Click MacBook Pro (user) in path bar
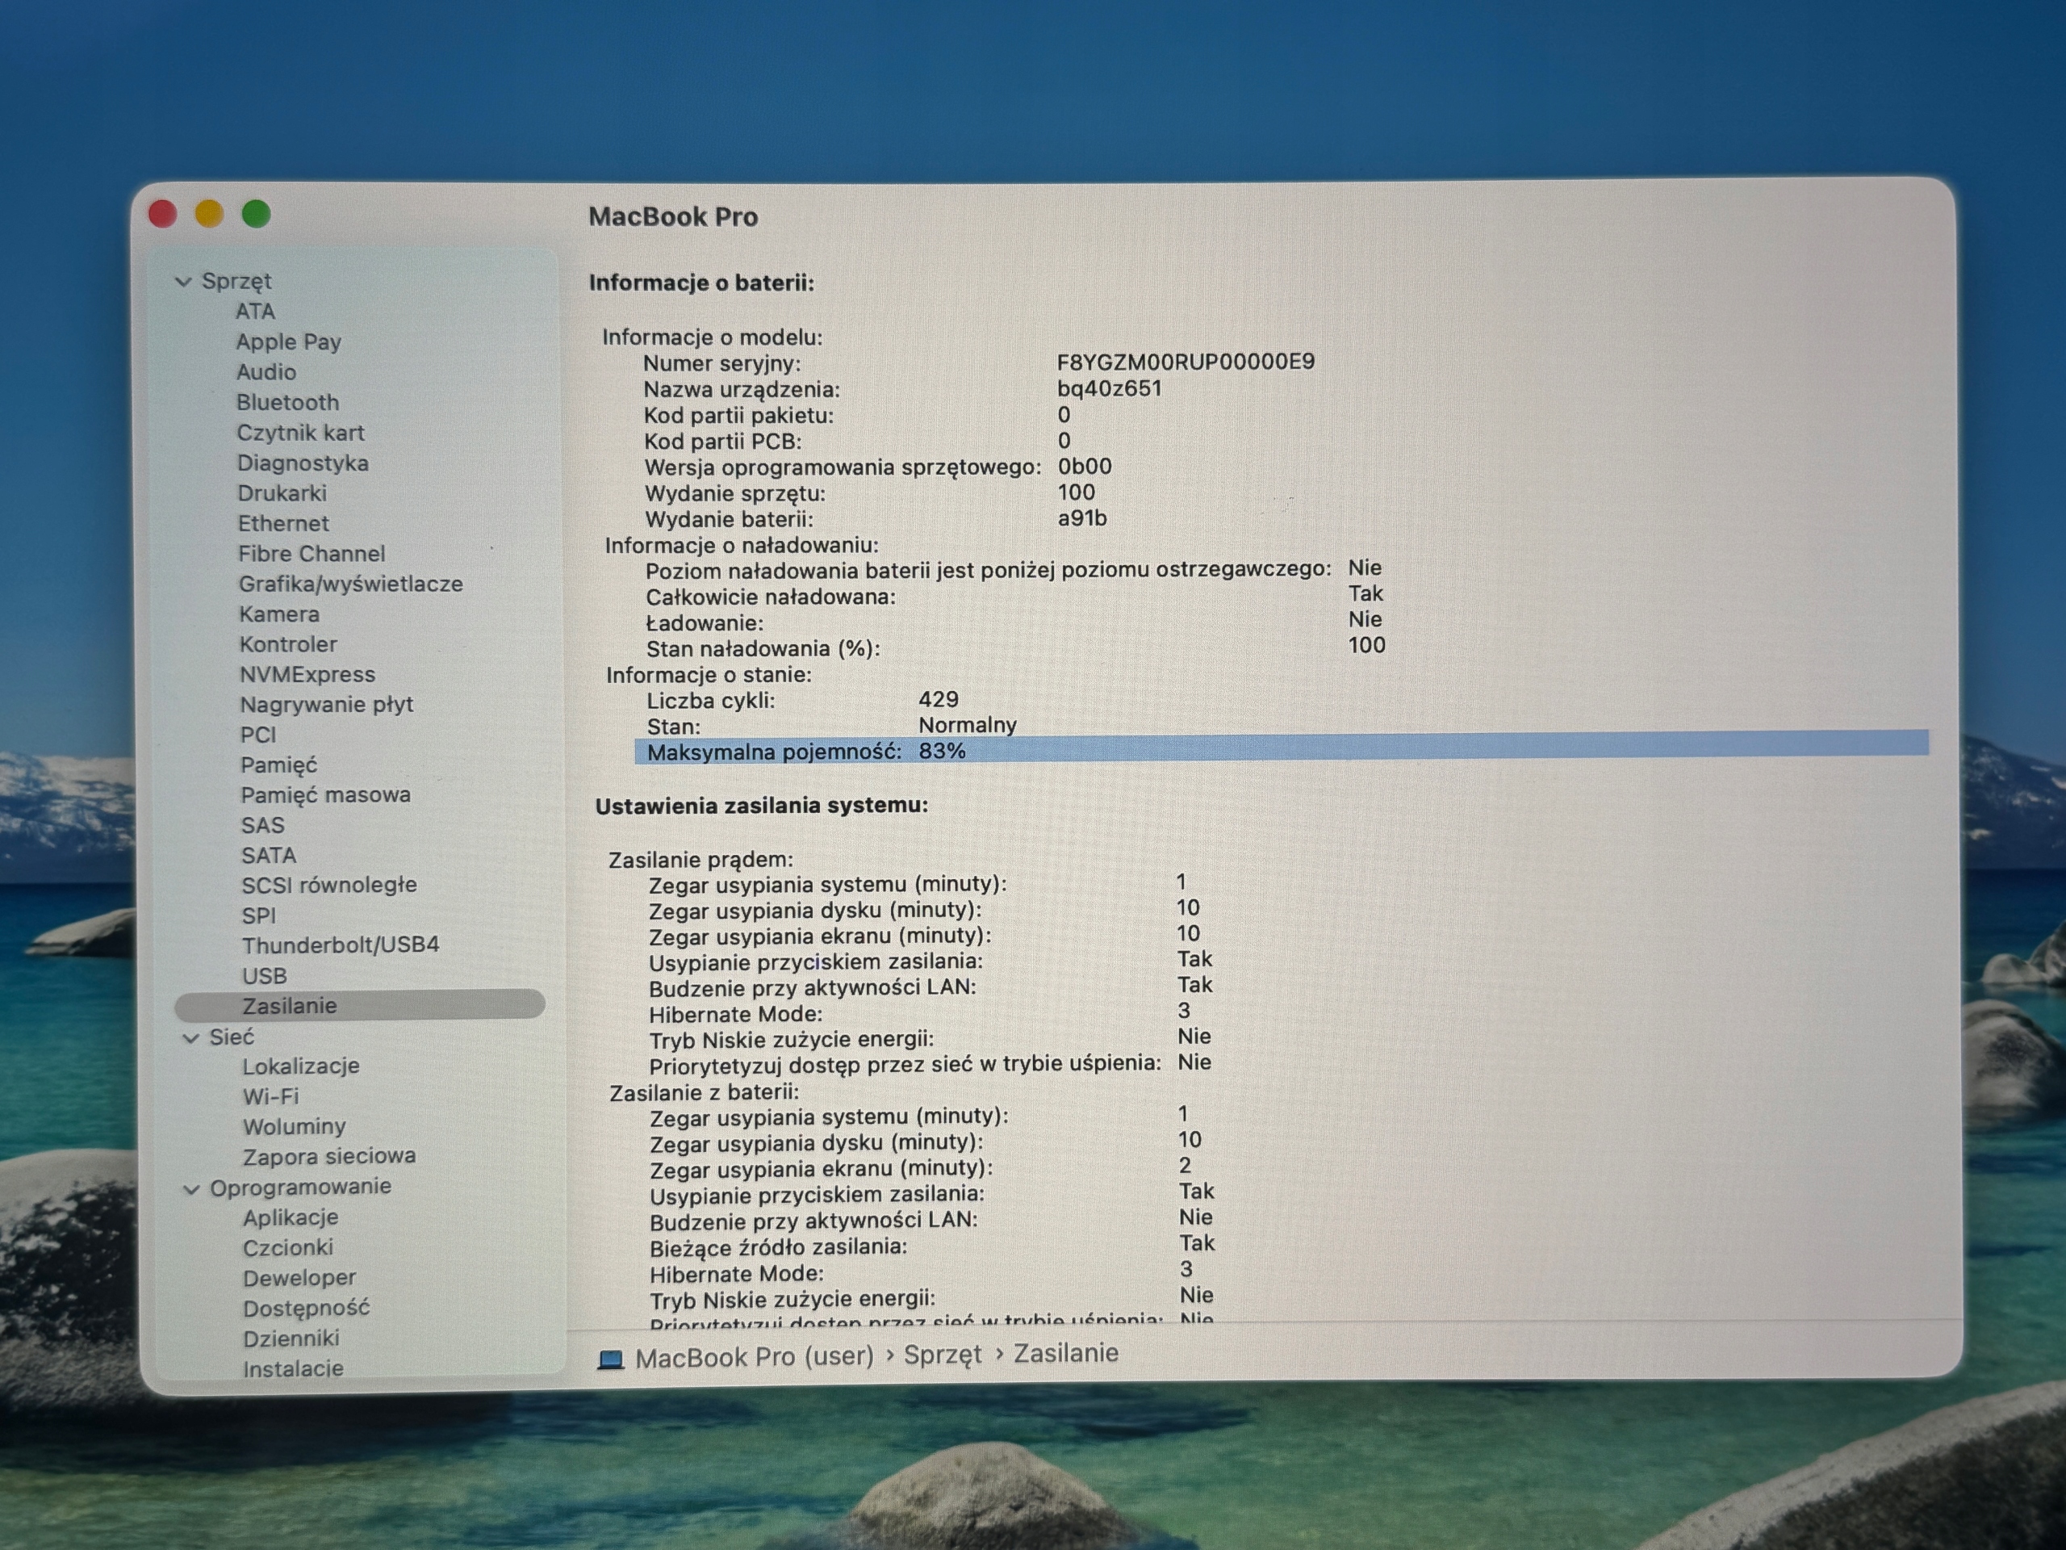 pos(755,1358)
